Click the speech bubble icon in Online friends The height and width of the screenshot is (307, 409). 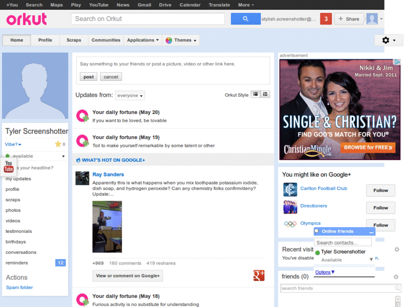point(317,231)
